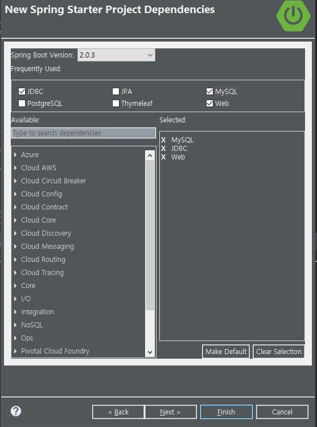Enable the Thymeleaf checkbox
317x427 pixels.
pyautogui.click(x=116, y=104)
